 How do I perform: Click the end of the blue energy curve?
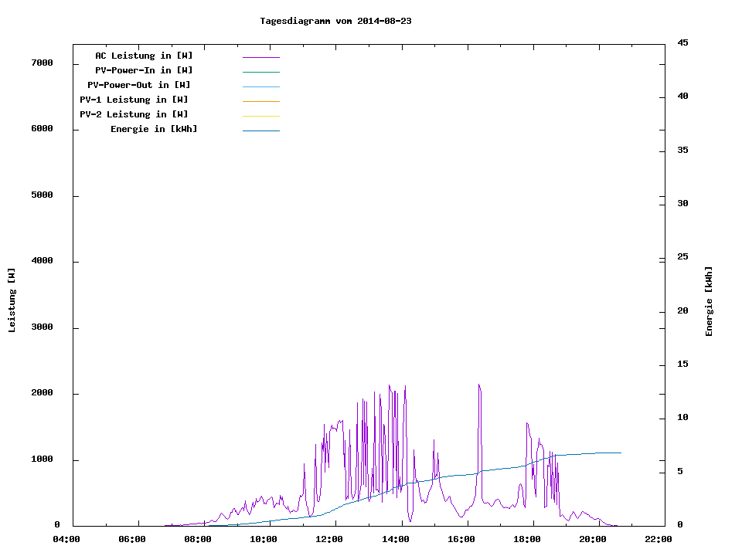point(621,453)
